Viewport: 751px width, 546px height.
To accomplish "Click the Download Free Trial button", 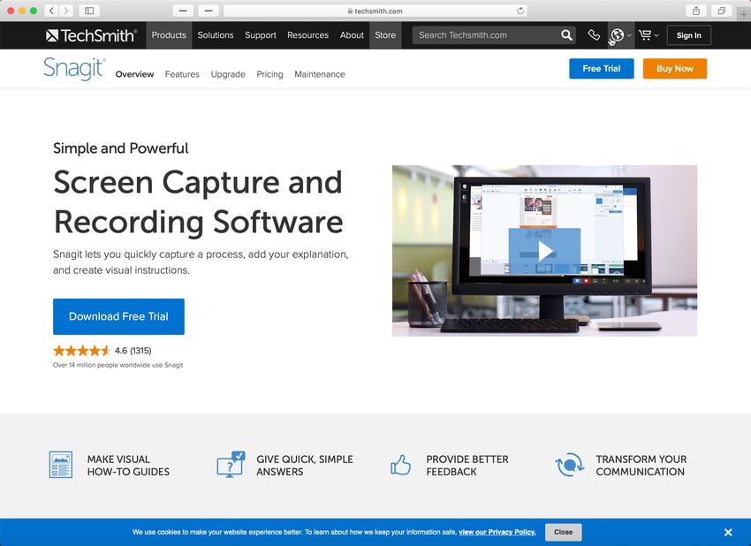I will pyautogui.click(x=118, y=316).
